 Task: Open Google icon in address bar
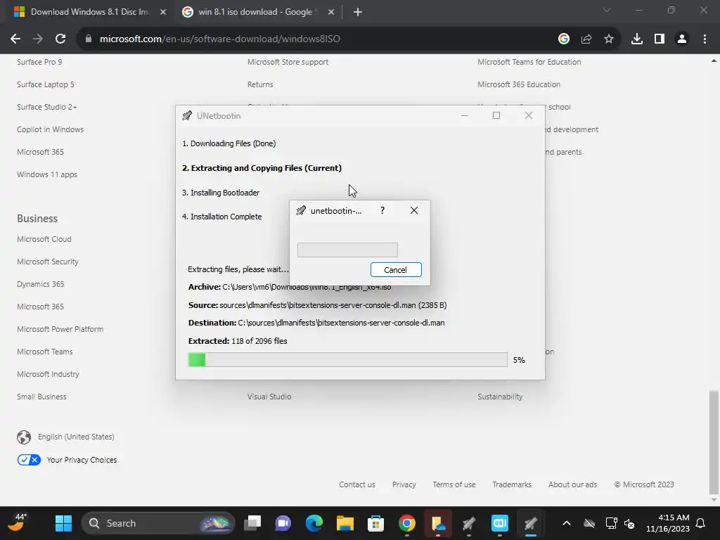(x=564, y=39)
